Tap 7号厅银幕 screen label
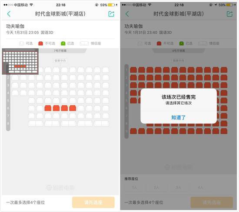The height and width of the screenshot is (212, 239). pos(60,50)
